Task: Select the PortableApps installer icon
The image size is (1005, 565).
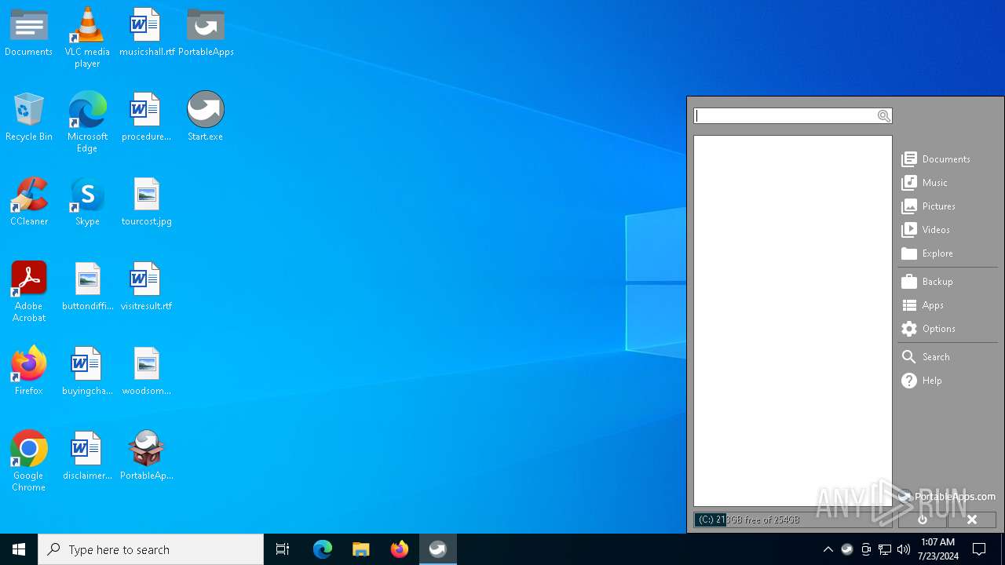Action: (x=147, y=457)
